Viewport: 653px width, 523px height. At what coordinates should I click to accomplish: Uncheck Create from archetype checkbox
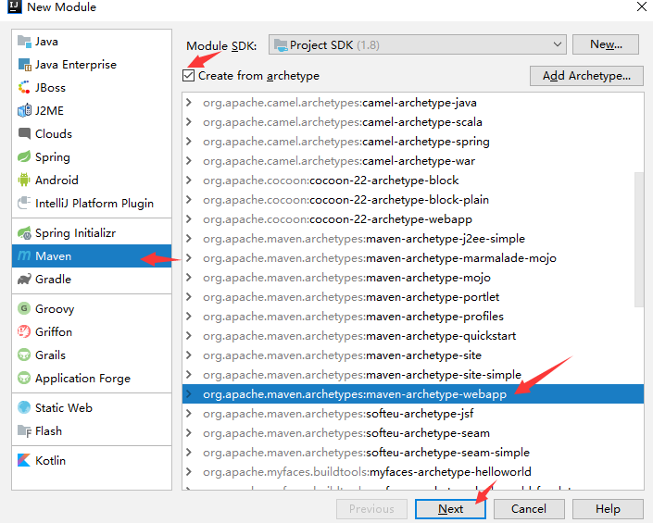pos(189,76)
